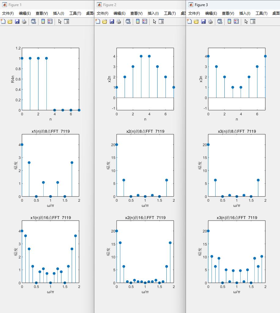Click New Figure icon in Figure 3 toolbar
This screenshot has width=280, height=313.
click(189, 21)
